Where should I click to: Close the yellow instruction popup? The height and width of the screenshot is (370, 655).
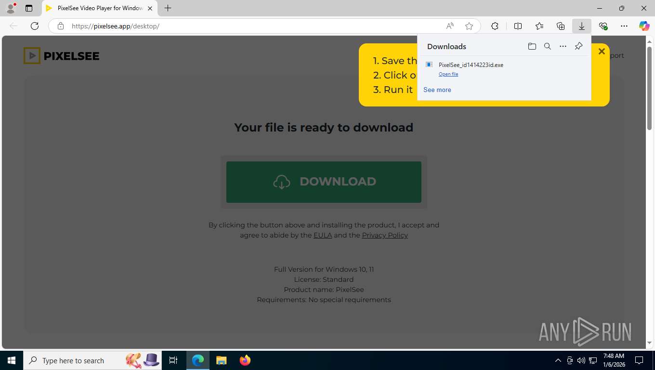pos(602,52)
